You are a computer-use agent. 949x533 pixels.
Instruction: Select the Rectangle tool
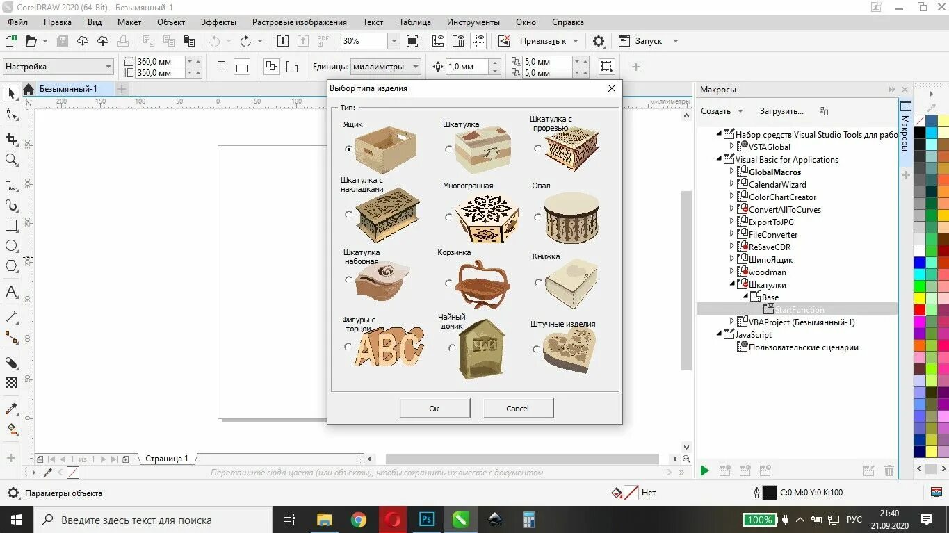point(11,226)
